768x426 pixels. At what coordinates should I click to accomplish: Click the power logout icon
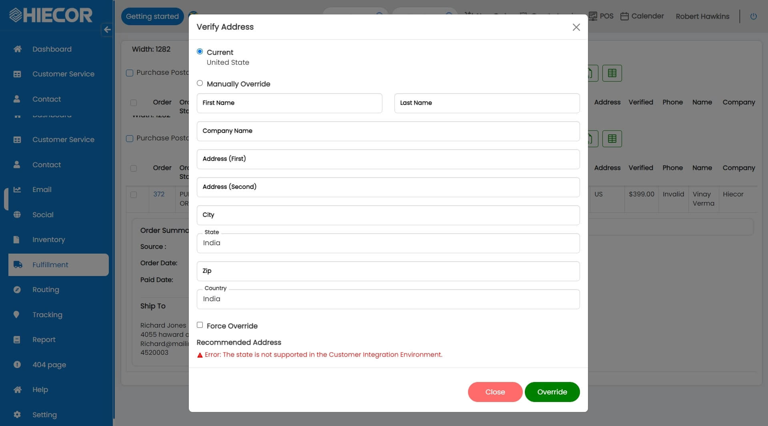(753, 16)
